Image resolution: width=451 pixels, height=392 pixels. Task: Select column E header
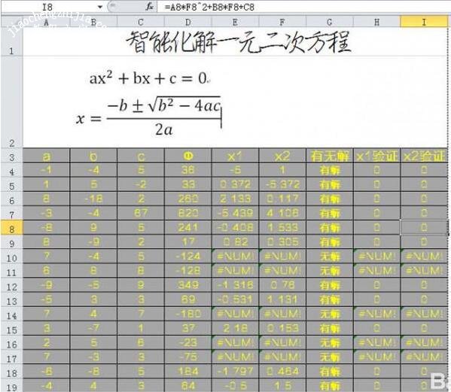pyautogui.click(x=235, y=22)
